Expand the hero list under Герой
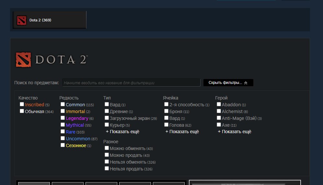Screen dimensions: 323x185 pos(235,132)
